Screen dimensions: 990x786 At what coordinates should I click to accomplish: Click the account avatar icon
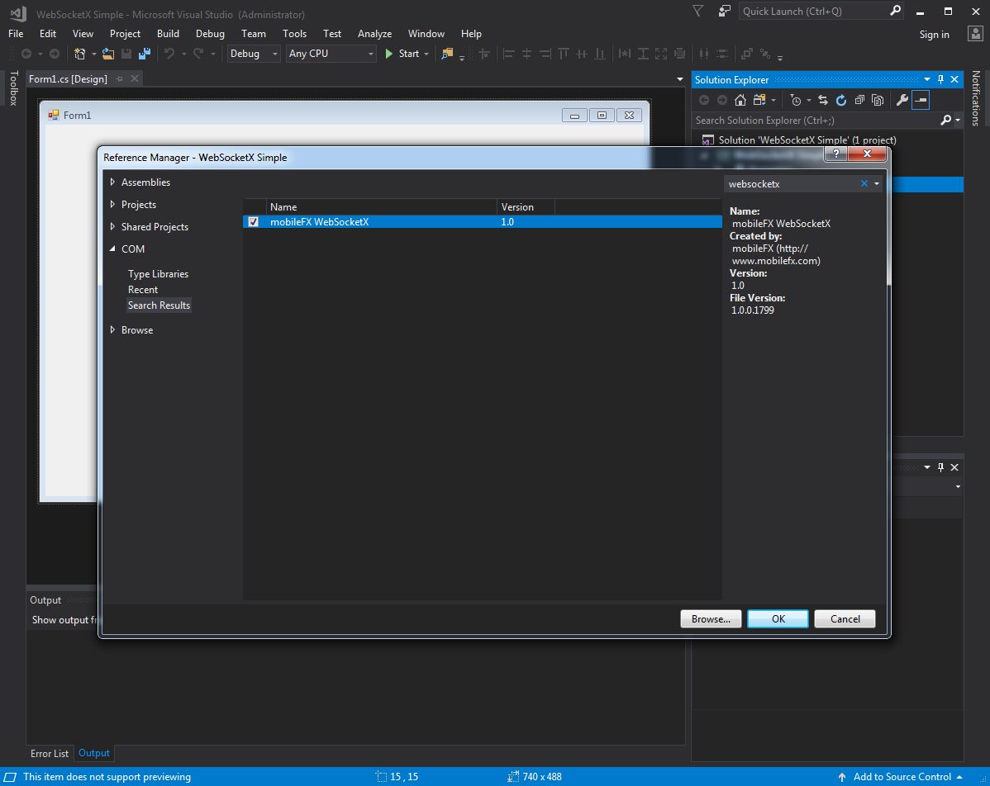click(975, 34)
